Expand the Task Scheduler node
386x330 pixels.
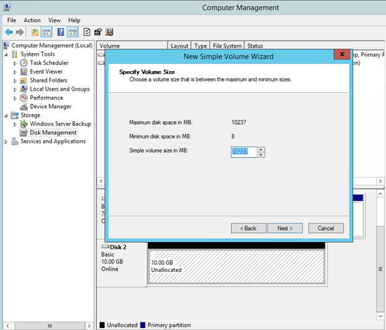point(15,63)
